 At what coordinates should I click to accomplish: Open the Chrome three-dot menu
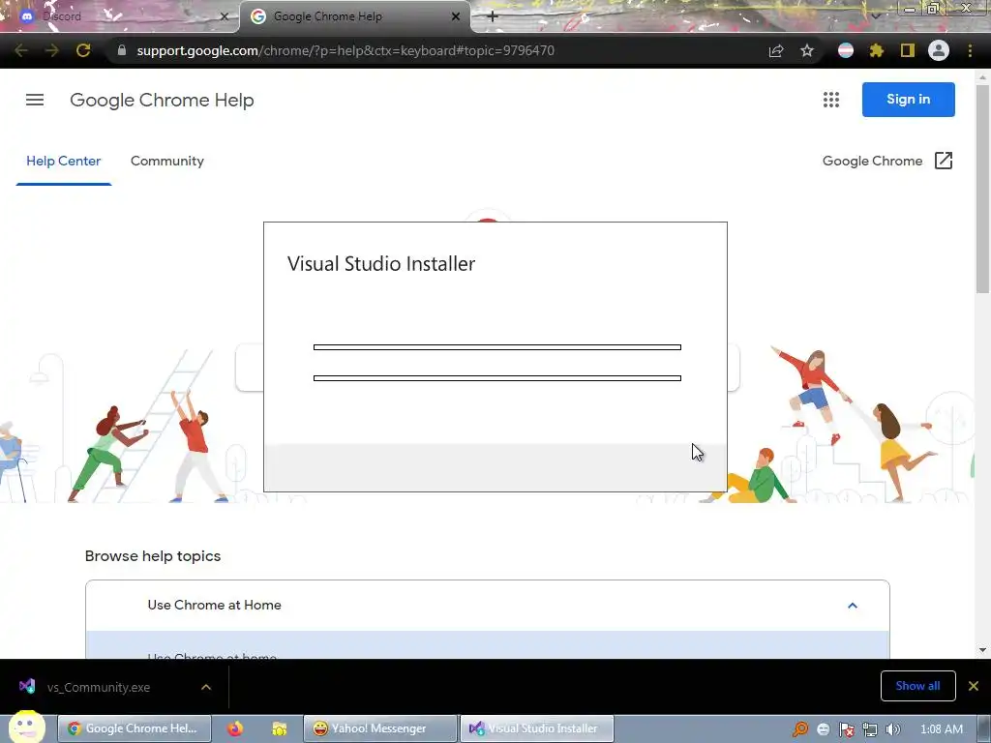pos(970,50)
